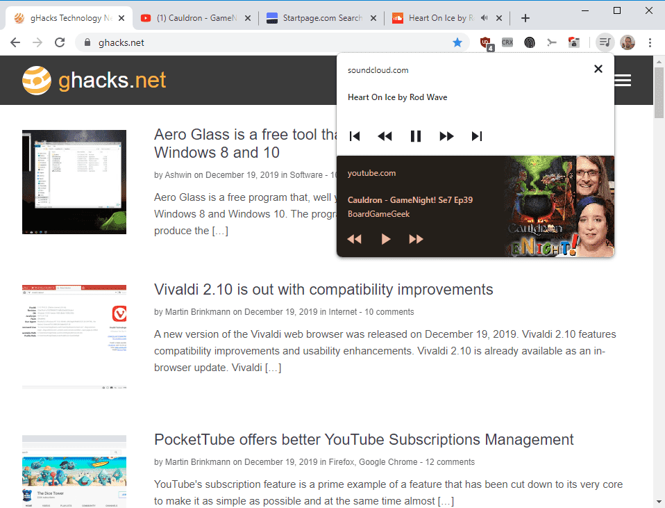The image size is (665, 508).
Task: Seek backward in Heart On Ice
Action: [x=385, y=136]
